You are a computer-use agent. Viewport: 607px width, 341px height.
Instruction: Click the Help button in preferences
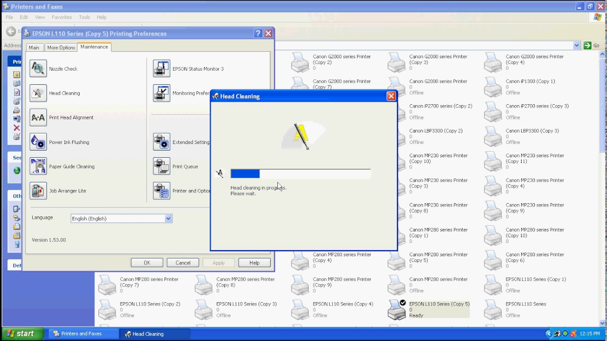point(255,263)
